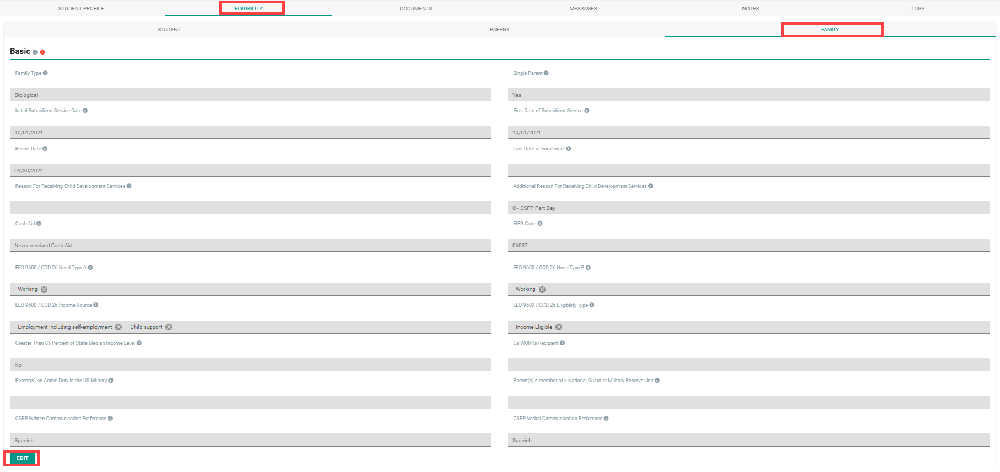
Task: Click the FIPS Code field 06037
Action: point(748,246)
